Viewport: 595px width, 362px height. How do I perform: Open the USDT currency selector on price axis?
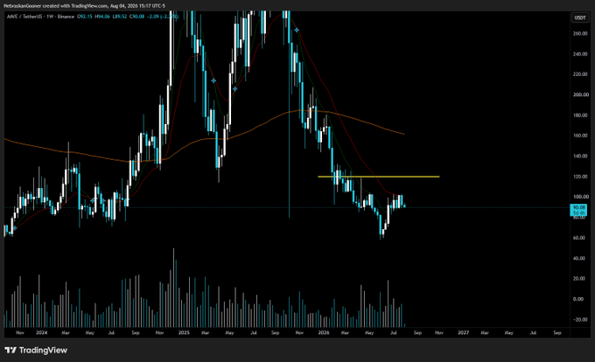coord(580,17)
